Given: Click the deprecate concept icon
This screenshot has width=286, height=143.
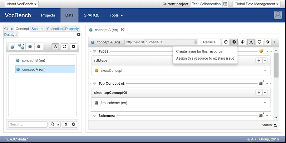Looking at the screenshot, I should (x=39, y=47).
